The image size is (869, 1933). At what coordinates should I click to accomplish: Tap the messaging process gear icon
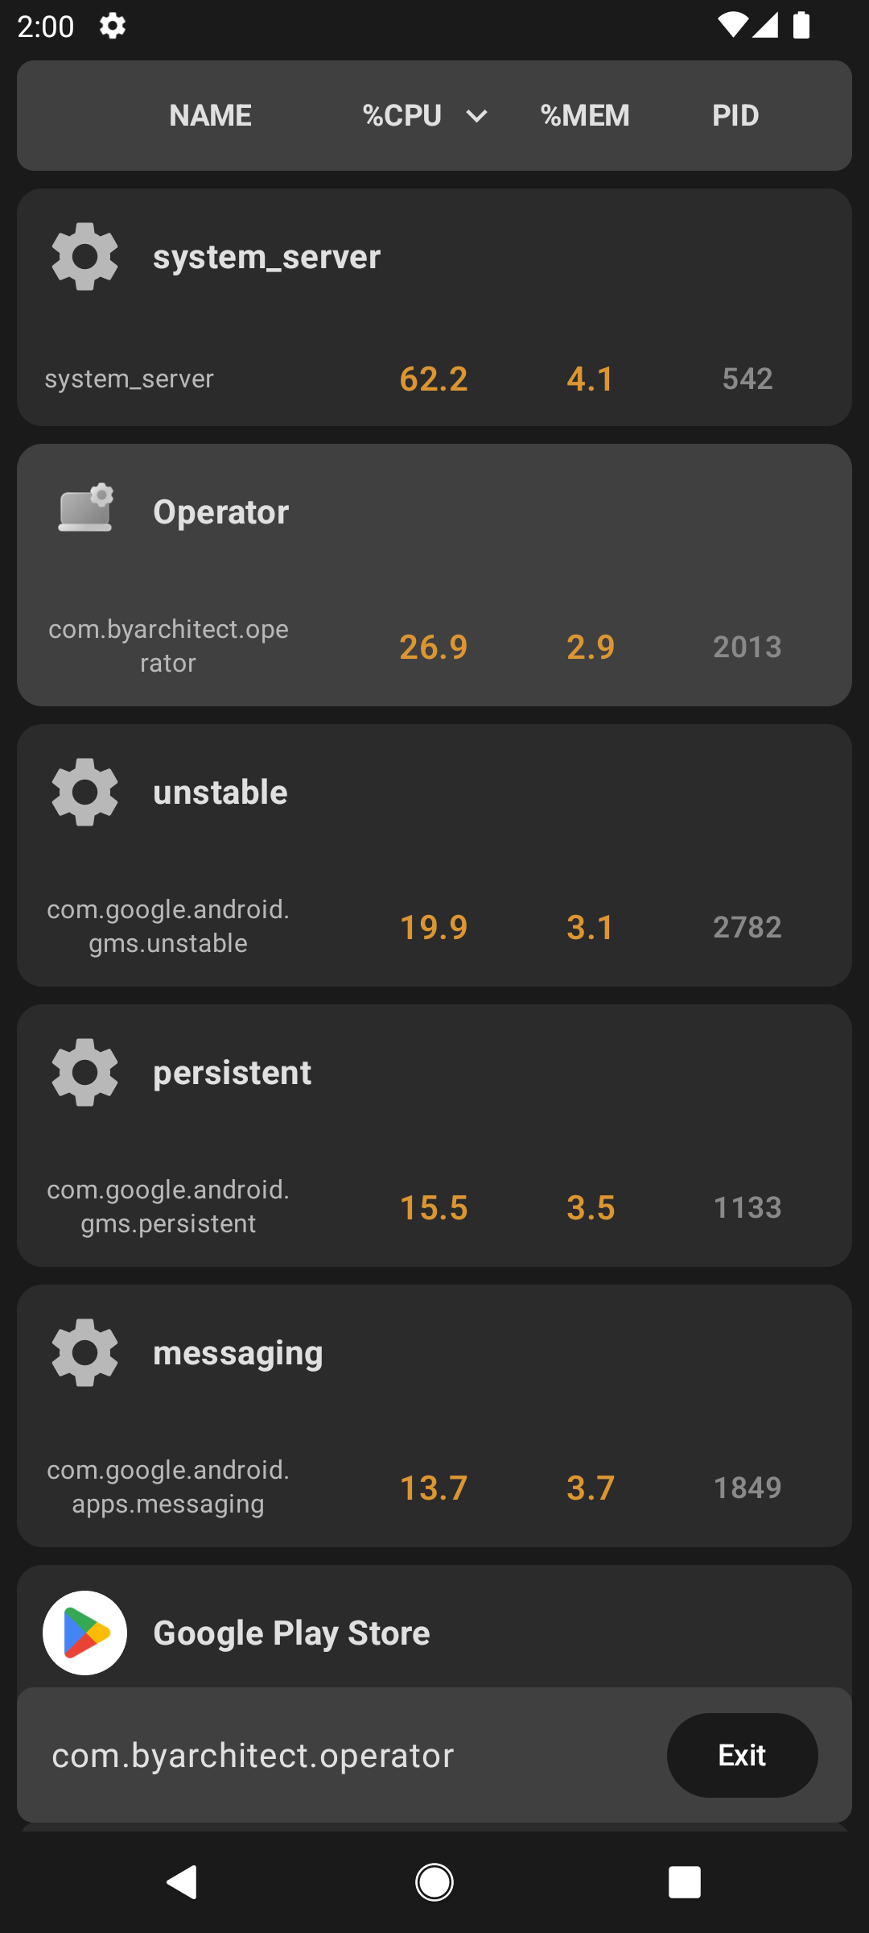point(84,1352)
